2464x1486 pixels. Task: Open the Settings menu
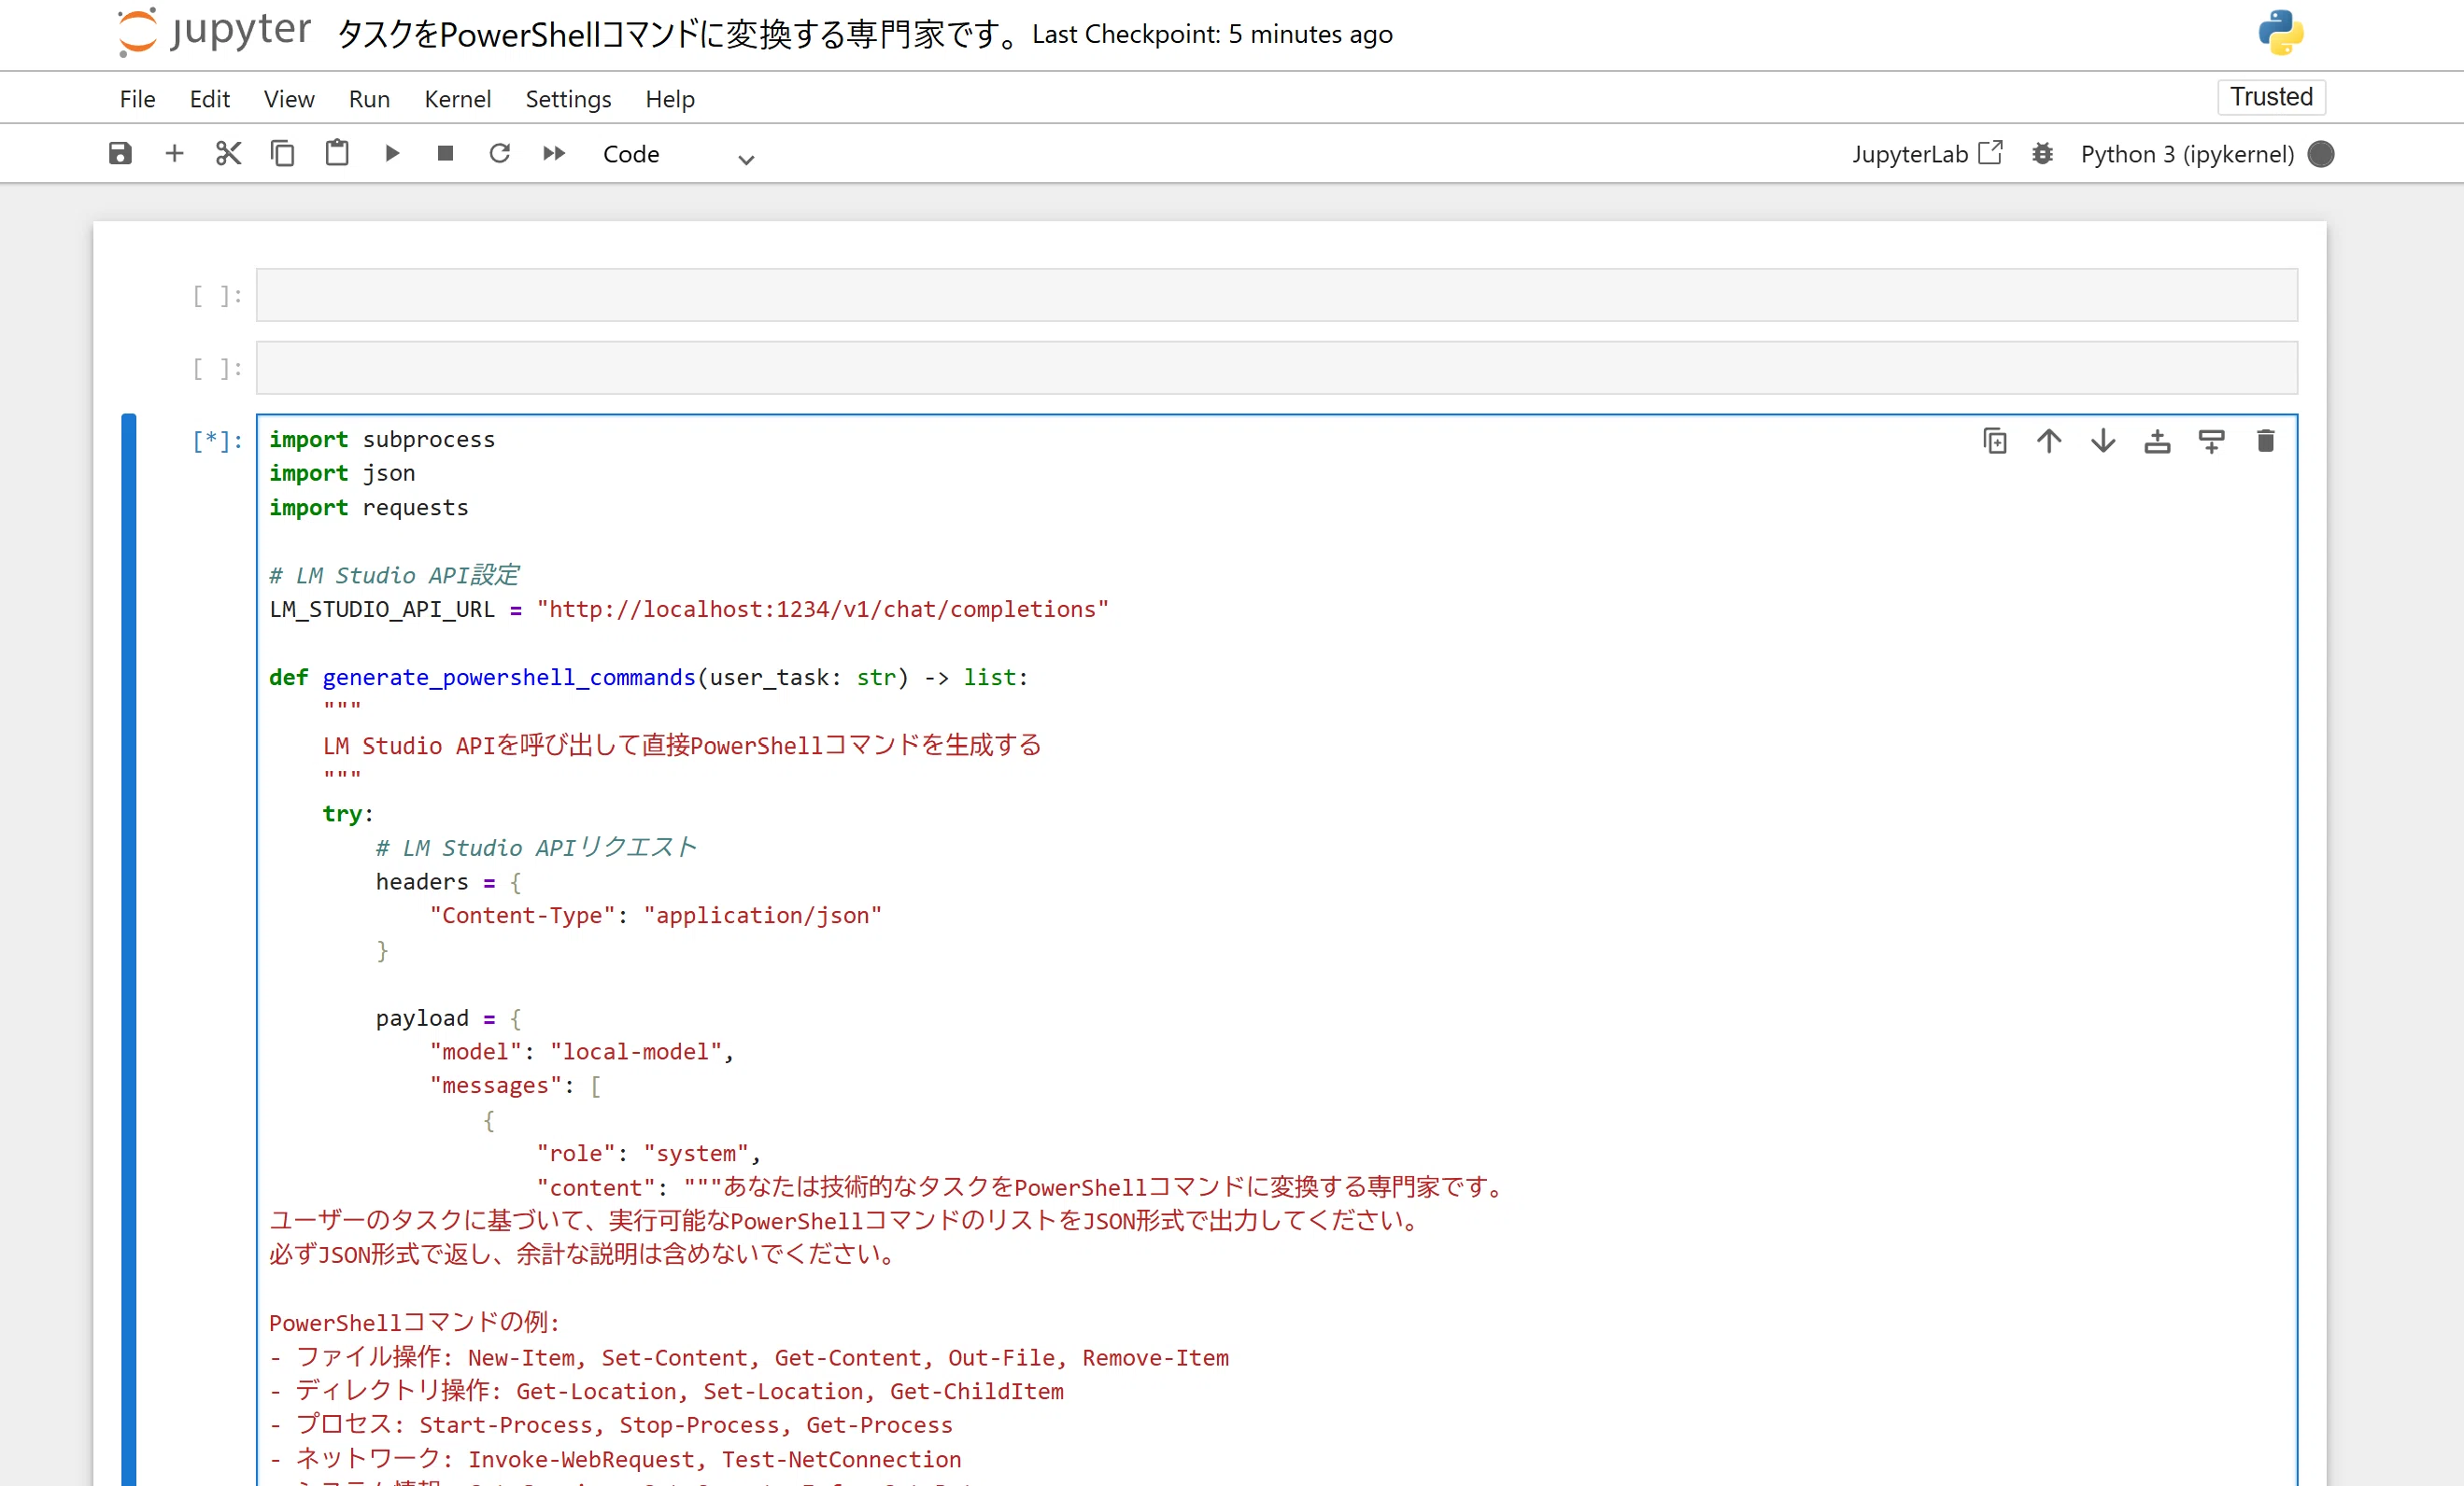568,99
